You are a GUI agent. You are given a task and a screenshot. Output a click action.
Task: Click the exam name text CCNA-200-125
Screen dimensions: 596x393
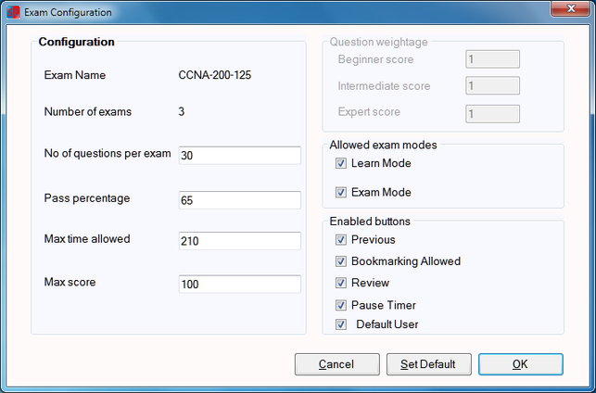(215, 75)
